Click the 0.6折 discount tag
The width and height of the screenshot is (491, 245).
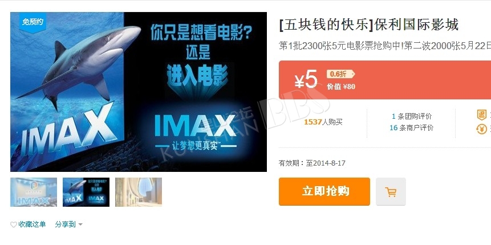point(340,74)
